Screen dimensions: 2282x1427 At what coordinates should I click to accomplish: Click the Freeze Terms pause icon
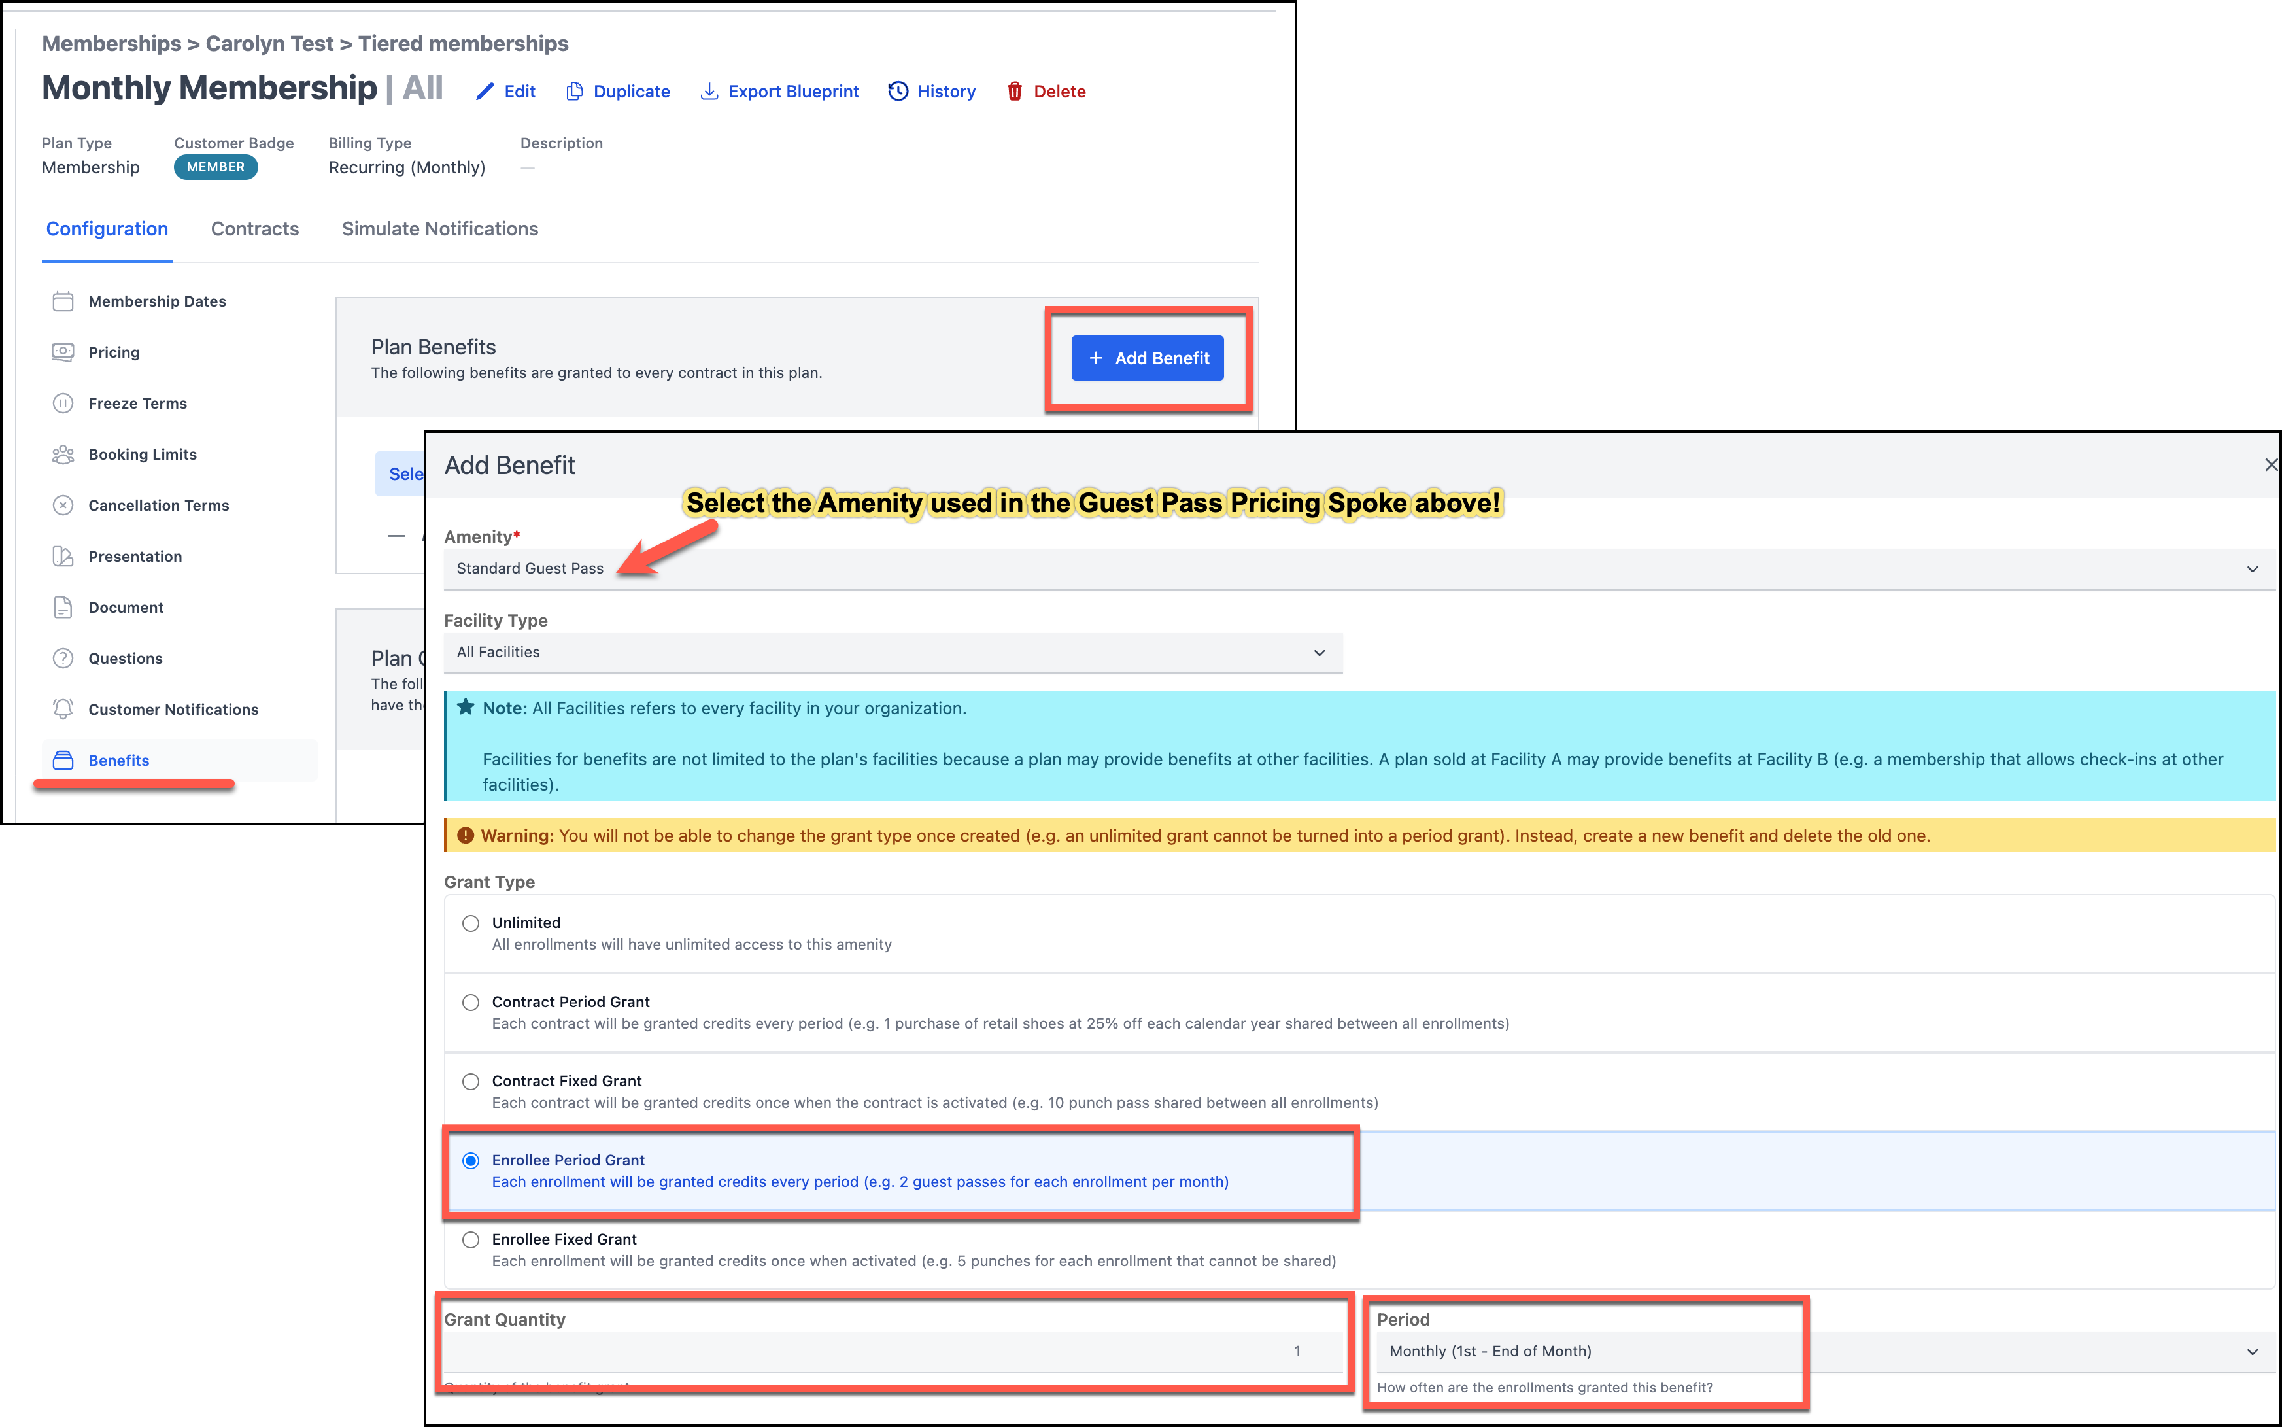point(62,403)
